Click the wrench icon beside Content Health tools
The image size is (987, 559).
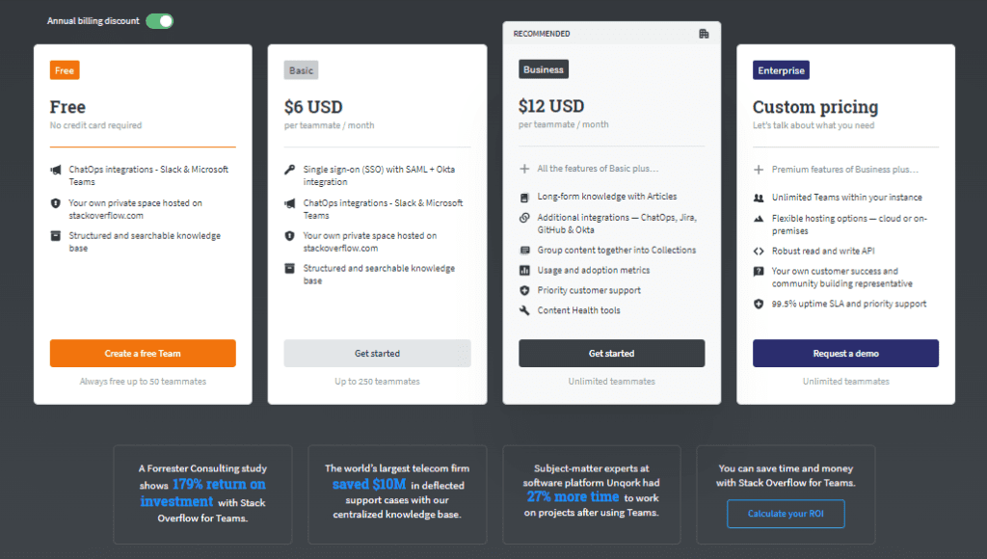point(524,310)
